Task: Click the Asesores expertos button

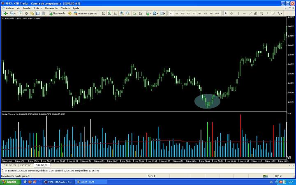Action: pos(85,14)
